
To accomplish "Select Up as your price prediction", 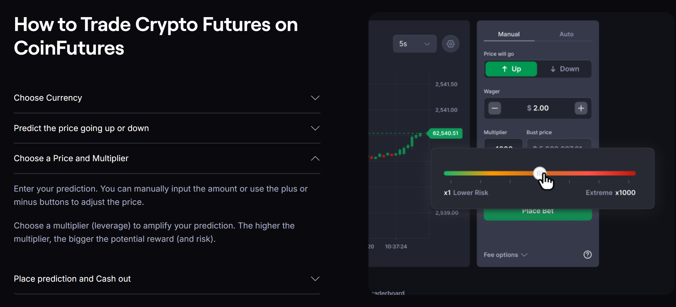I will tap(511, 69).
